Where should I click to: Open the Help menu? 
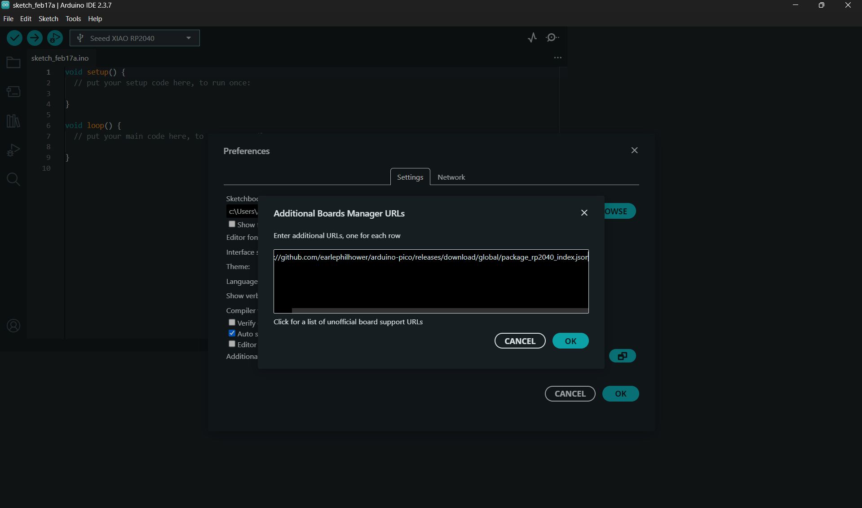[x=95, y=19]
